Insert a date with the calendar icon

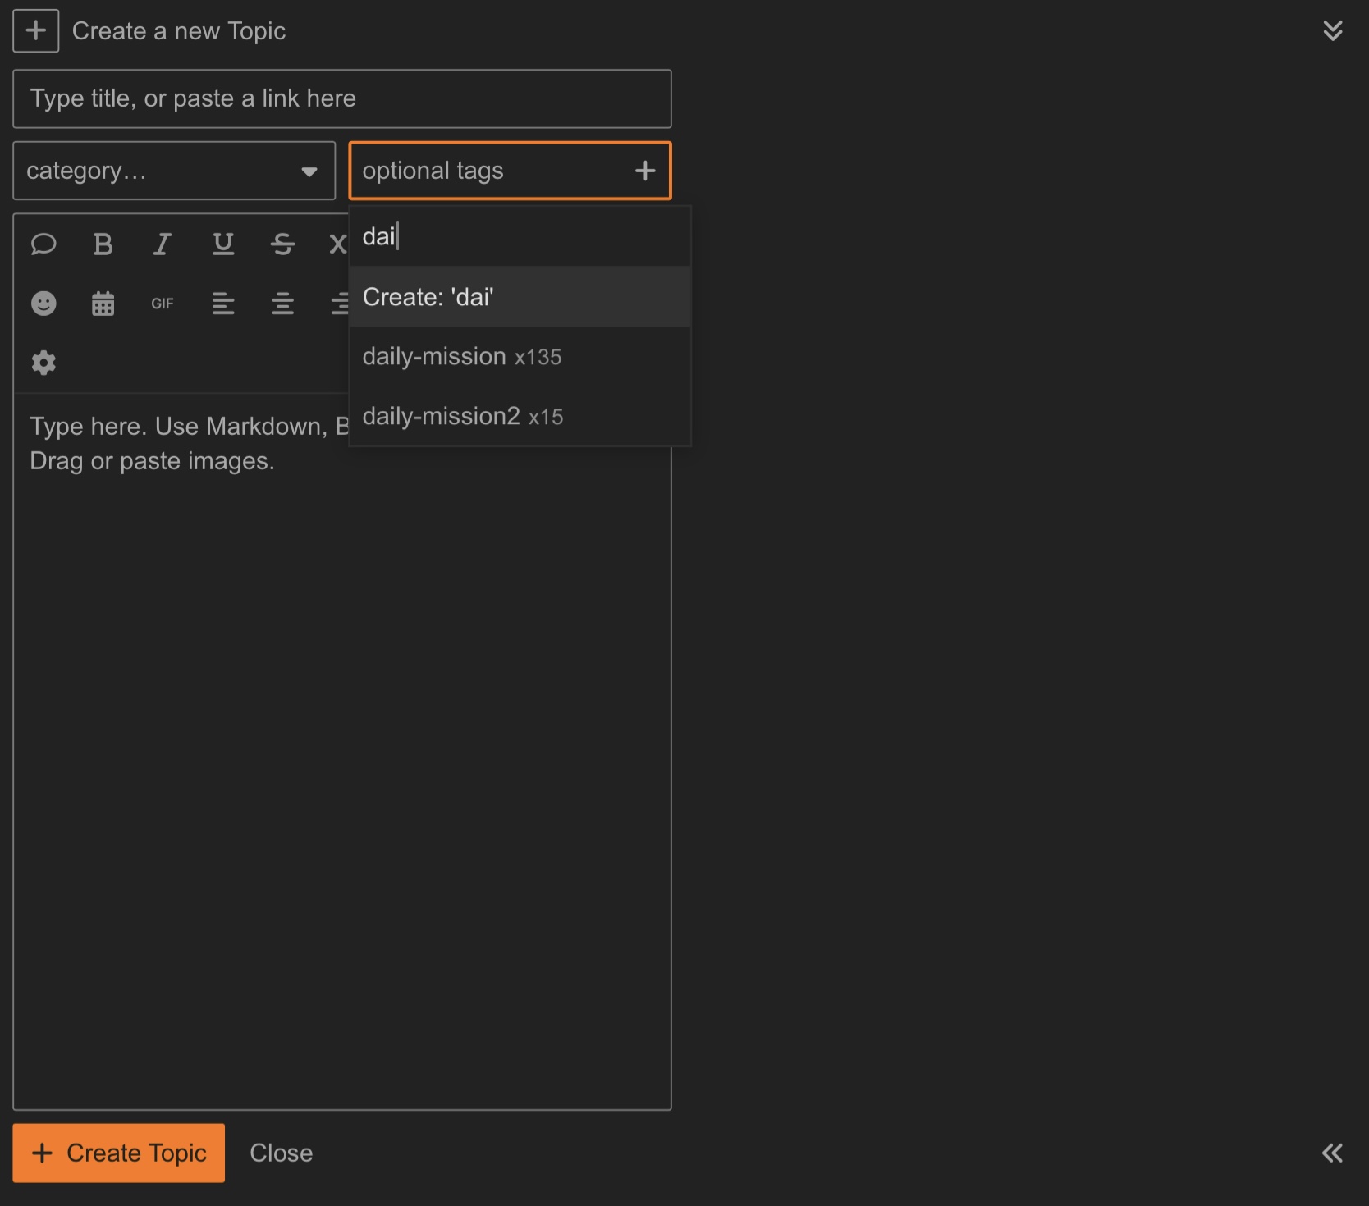click(x=103, y=304)
